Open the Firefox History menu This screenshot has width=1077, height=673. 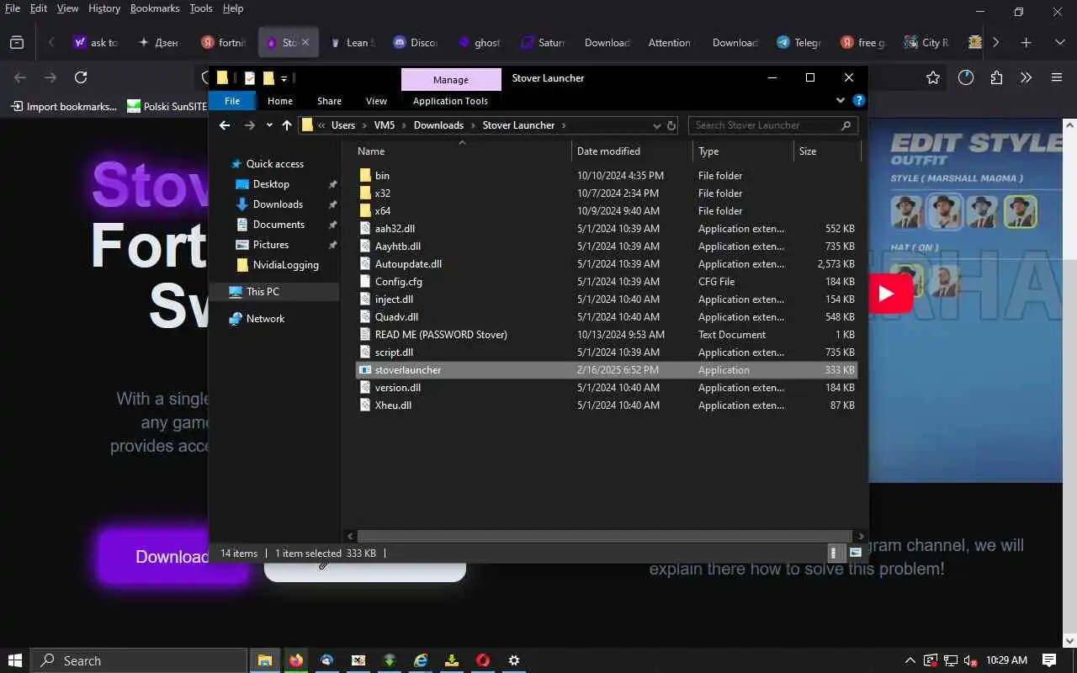tap(104, 8)
